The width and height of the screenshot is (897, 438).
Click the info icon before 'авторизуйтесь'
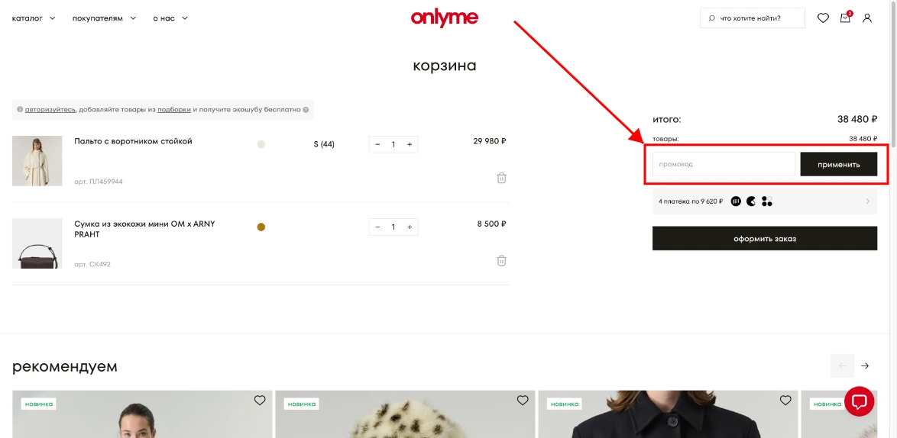20,110
